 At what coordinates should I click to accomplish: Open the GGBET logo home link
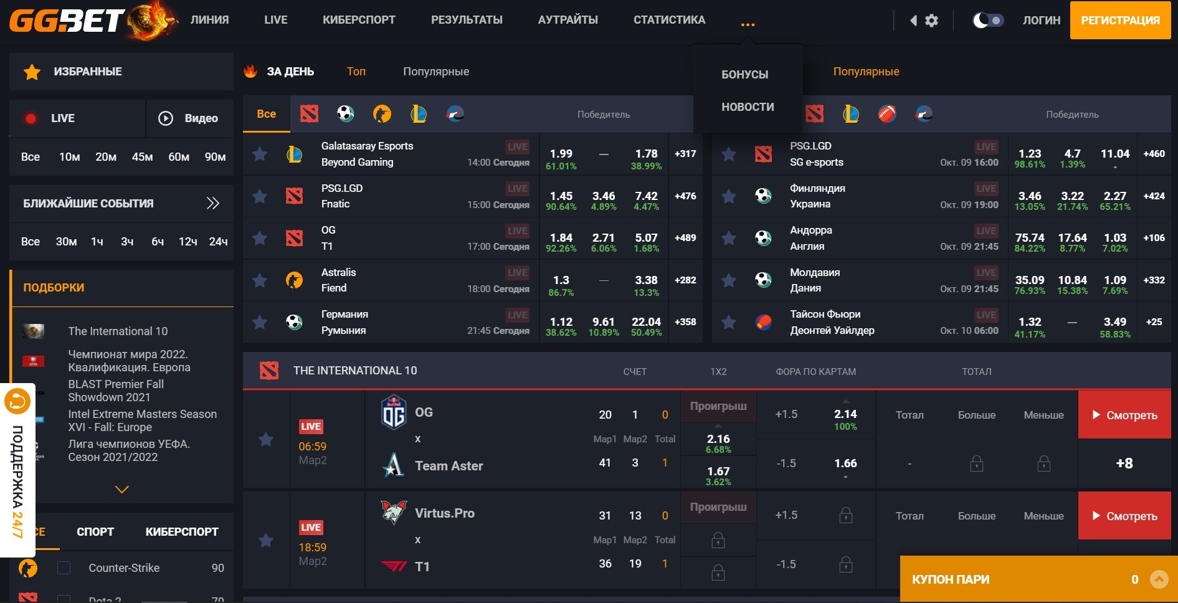(x=93, y=21)
